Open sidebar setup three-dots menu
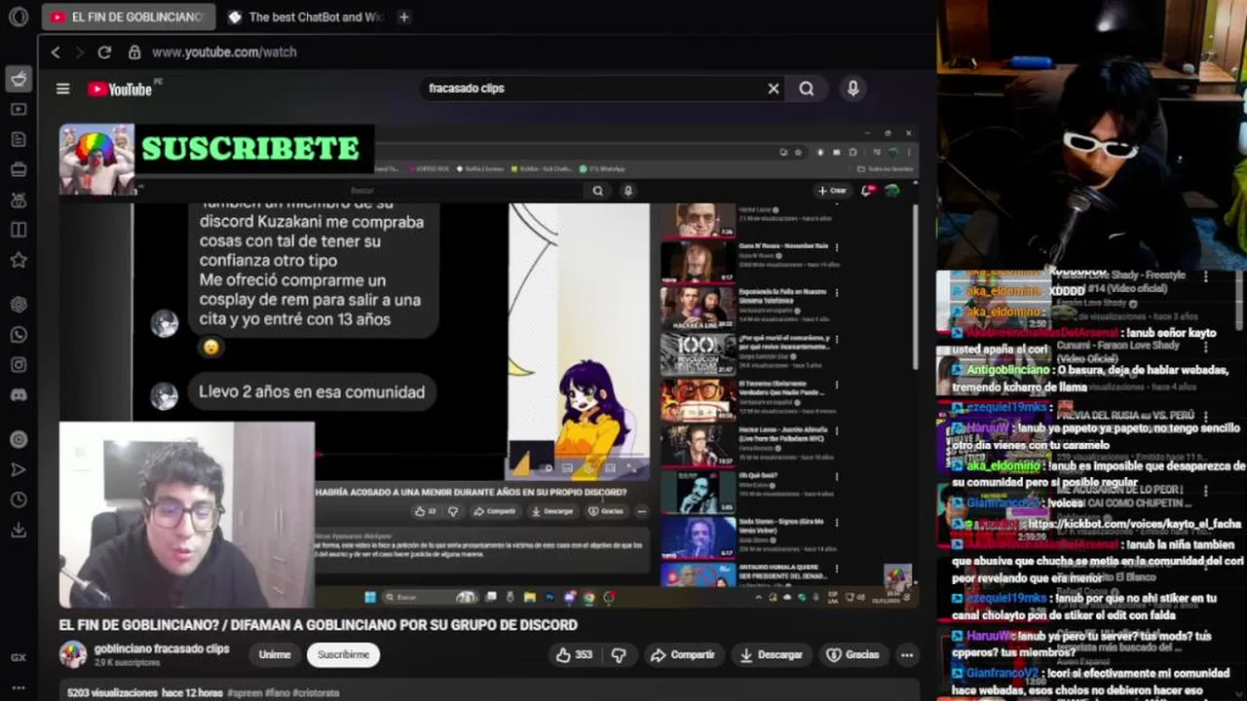 click(19, 687)
